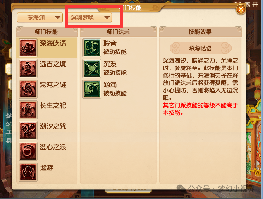Click the 离开 leave button
263x199 pixels.
[x=251, y=5]
